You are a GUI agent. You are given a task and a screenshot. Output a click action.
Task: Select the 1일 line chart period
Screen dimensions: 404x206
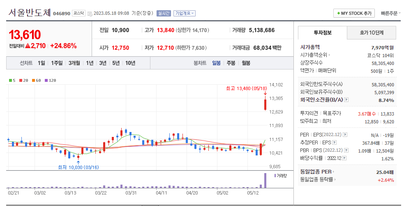pos(41,63)
